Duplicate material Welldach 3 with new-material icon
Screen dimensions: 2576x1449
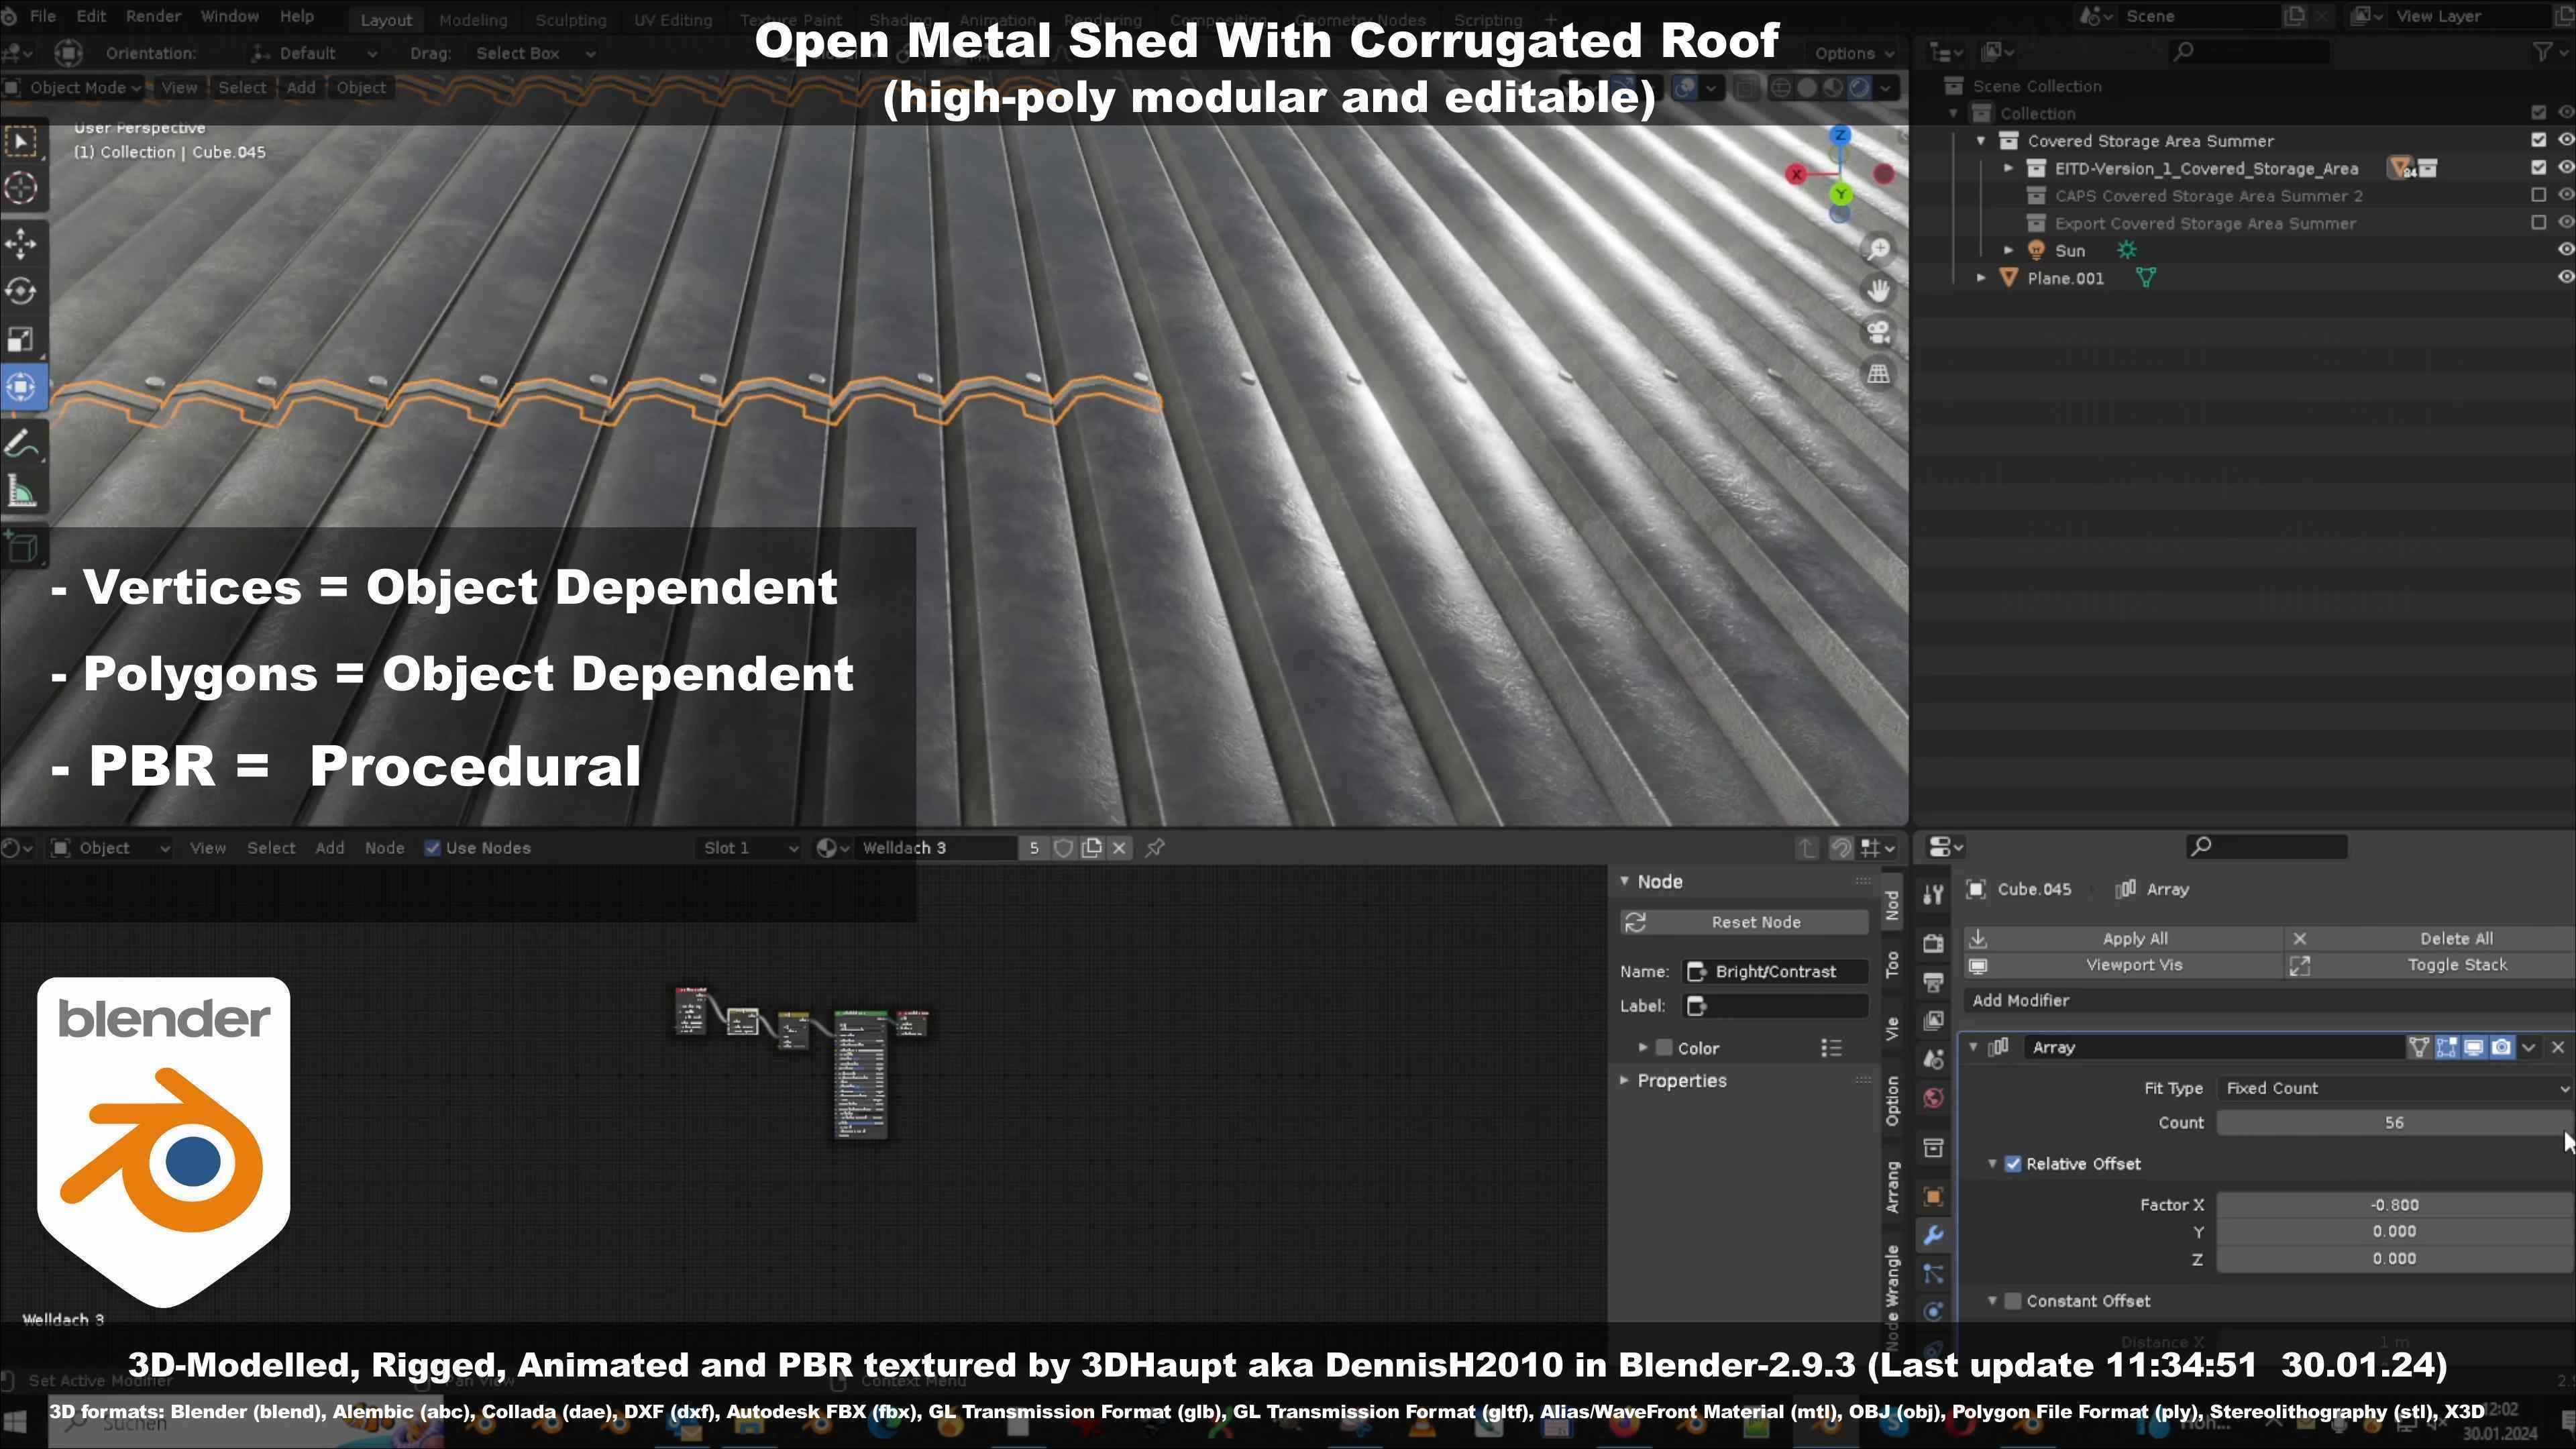(x=1091, y=848)
